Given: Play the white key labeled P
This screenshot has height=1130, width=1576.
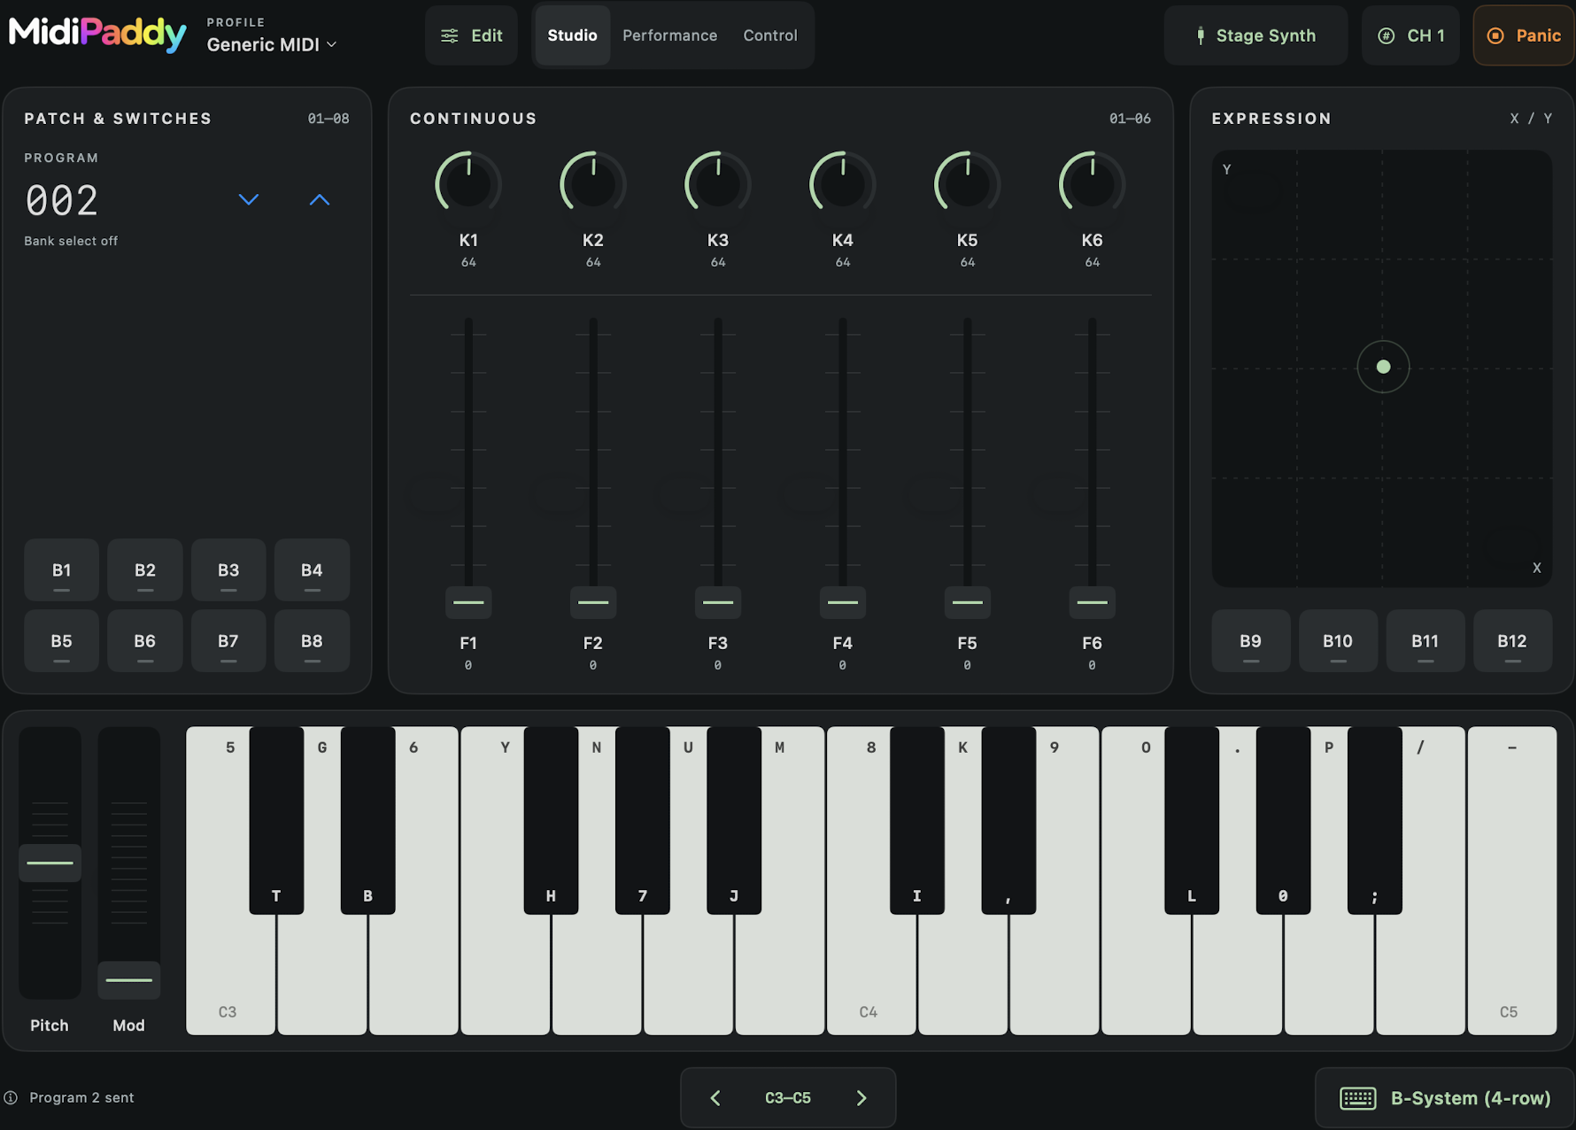Looking at the screenshot, I should coord(1329,974).
